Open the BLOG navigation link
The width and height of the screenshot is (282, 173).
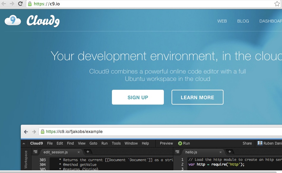(x=243, y=21)
